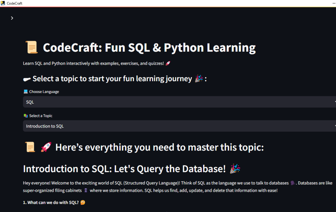The width and height of the screenshot is (336, 212).
Task: Click the Select a Topic label
Action: pos(41,116)
